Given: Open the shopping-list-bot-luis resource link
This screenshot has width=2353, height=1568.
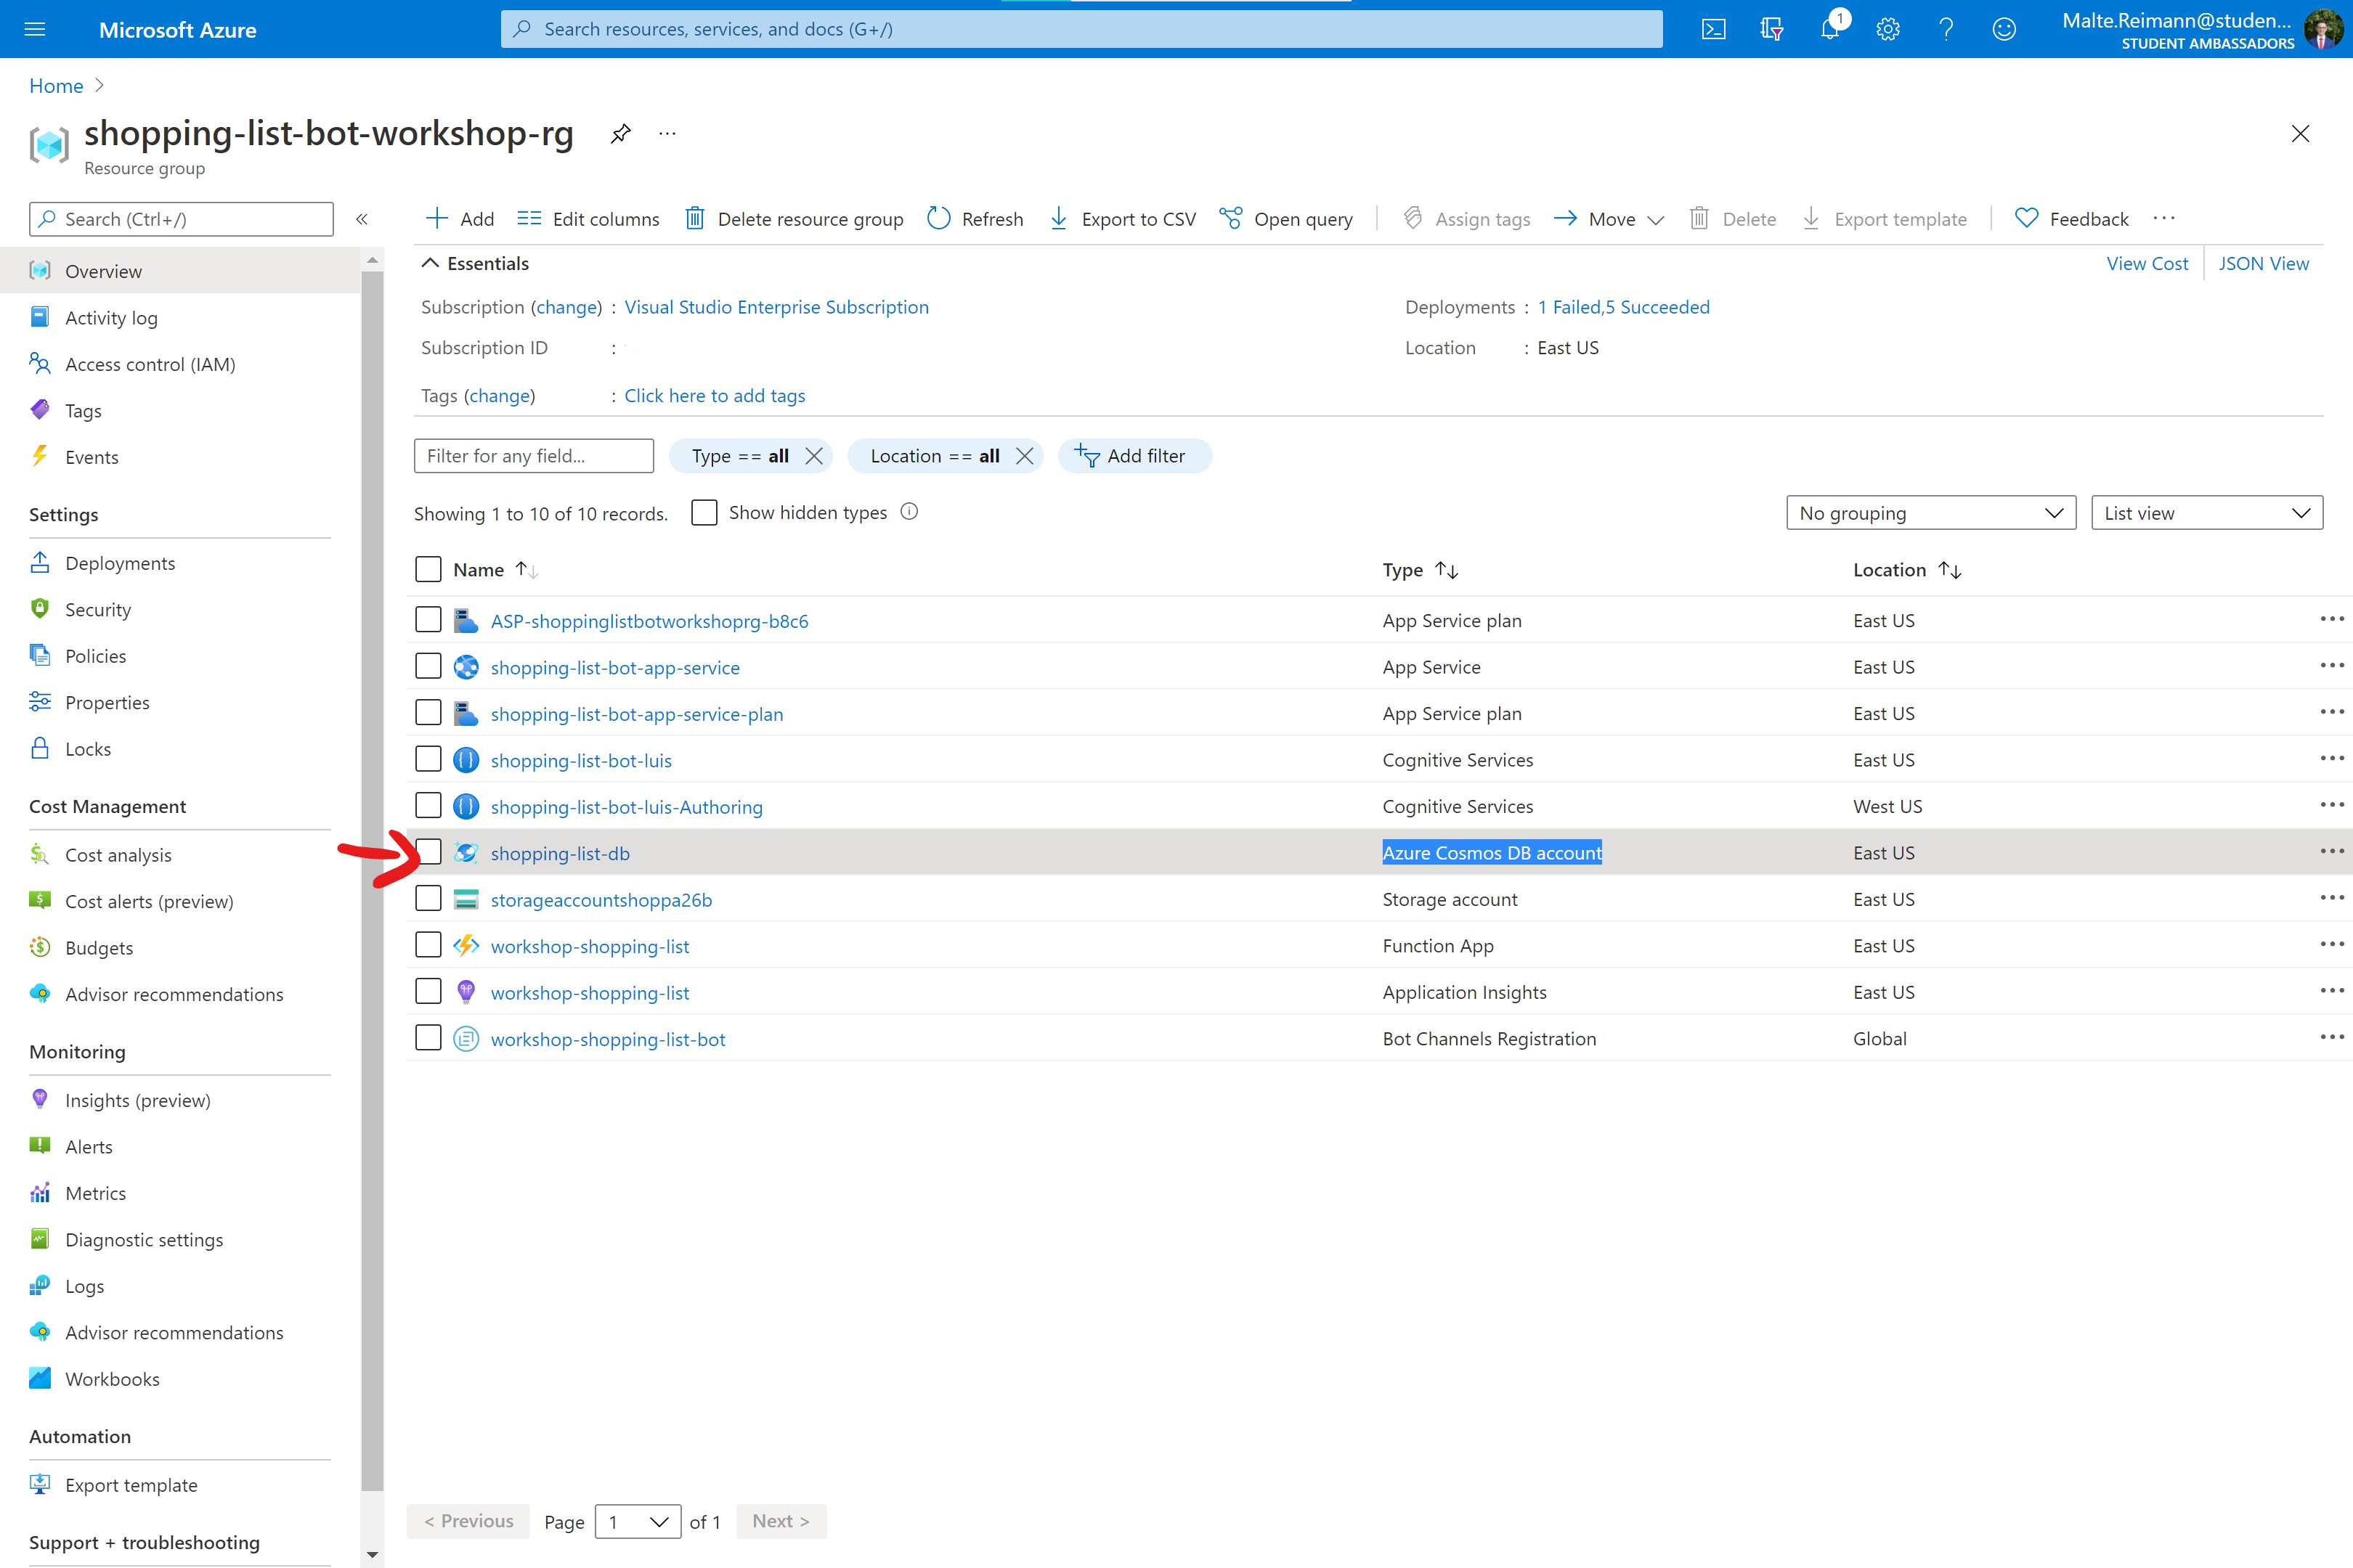Looking at the screenshot, I should pos(580,760).
